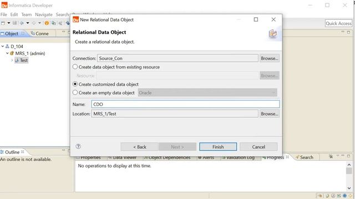Click the Progress view scroll up arrow
The width and height of the screenshot is (355, 199).
click(349, 165)
